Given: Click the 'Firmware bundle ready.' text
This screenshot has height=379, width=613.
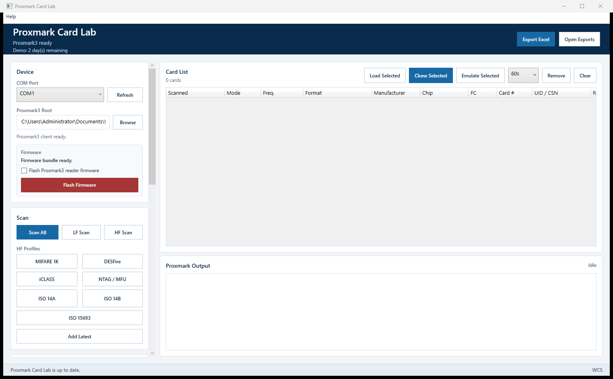Looking at the screenshot, I should click(47, 160).
